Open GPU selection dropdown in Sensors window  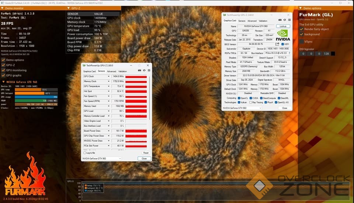point(119,159)
